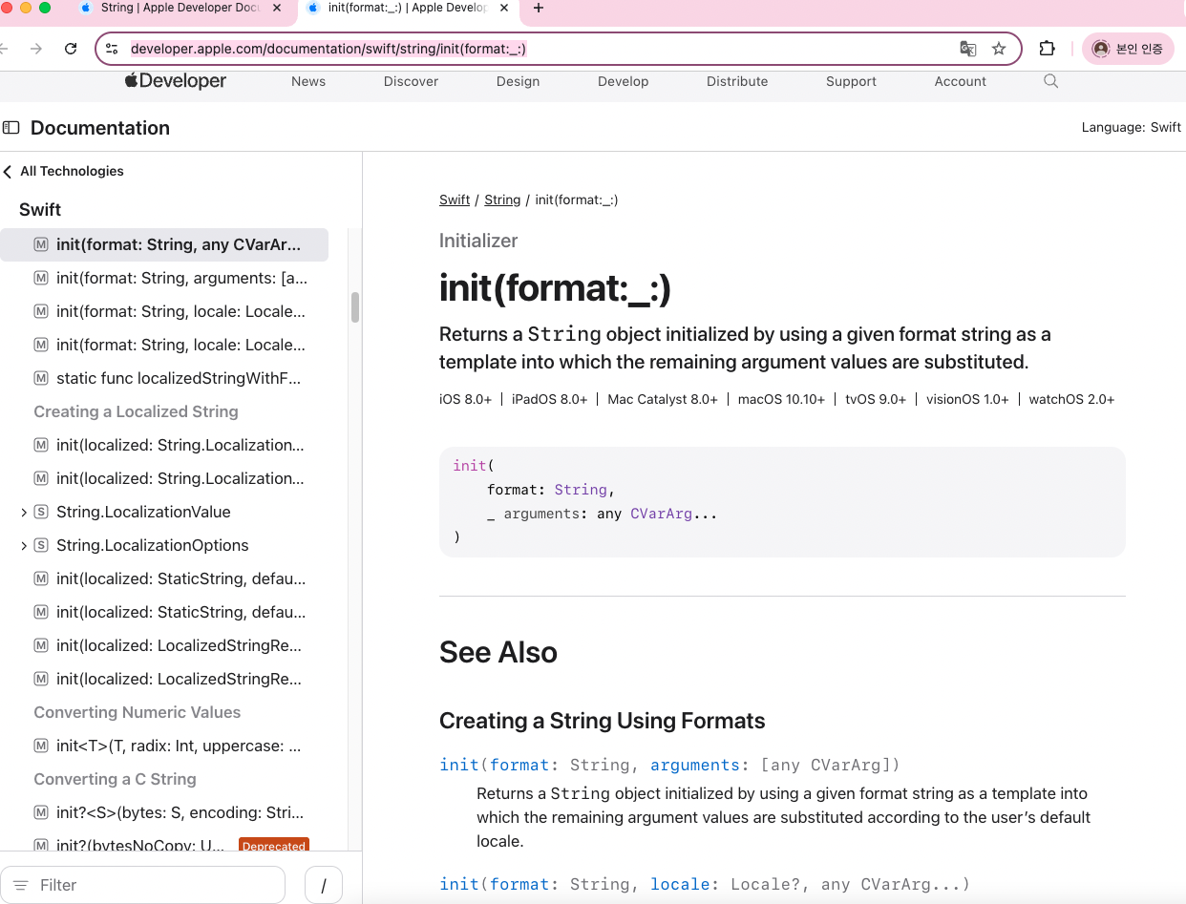Click the translate page icon

tap(967, 49)
